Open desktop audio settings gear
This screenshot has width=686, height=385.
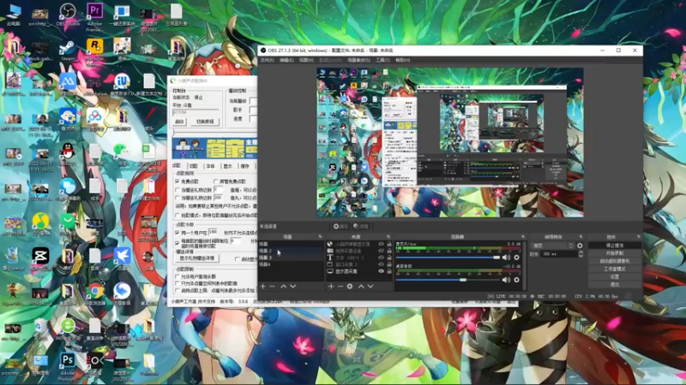[x=517, y=280]
